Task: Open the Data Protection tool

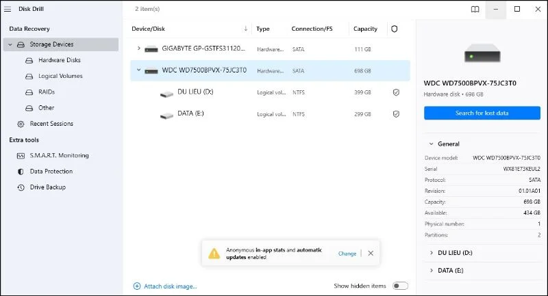Action: point(51,172)
